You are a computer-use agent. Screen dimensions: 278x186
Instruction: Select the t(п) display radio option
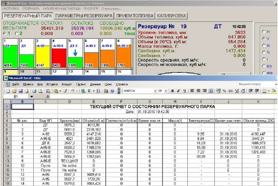pos(264,66)
